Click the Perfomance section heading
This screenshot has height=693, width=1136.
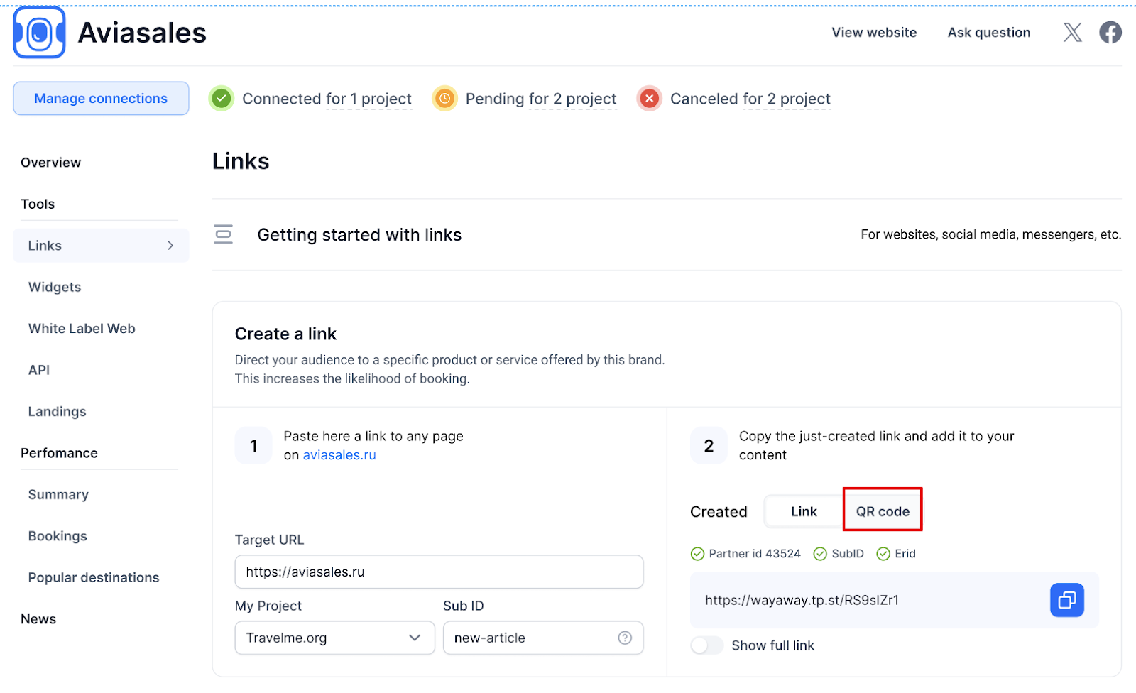point(59,453)
